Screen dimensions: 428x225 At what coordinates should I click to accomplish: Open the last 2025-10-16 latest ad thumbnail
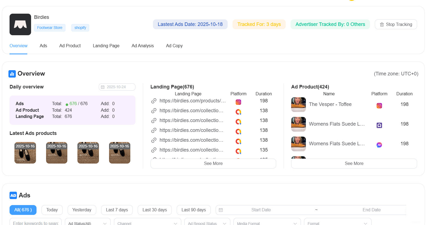(120, 153)
